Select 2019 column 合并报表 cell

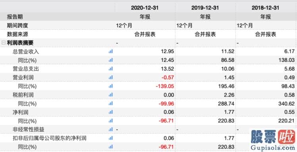[205, 34]
